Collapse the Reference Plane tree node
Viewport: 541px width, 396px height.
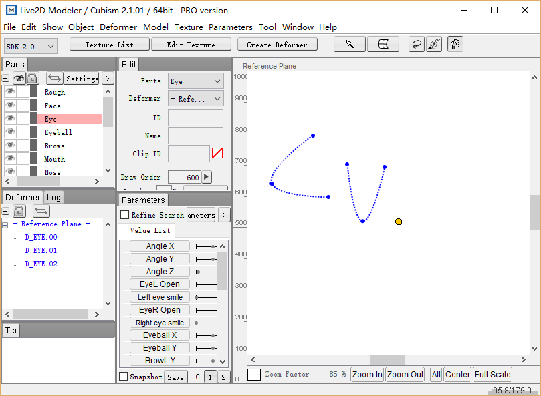(x=6, y=224)
